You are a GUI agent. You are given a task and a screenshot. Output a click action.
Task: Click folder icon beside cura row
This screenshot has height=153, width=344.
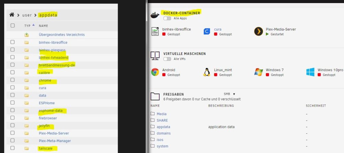coord(26,88)
